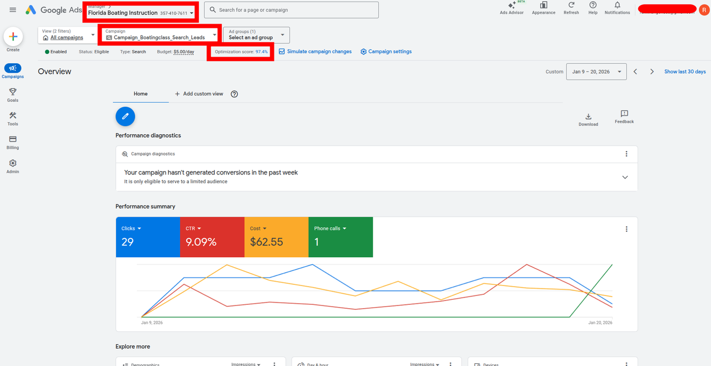Image resolution: width=711 pixels, height=366 pixels.
Task: Open the Cost metric dropdown
Action: 258,228
